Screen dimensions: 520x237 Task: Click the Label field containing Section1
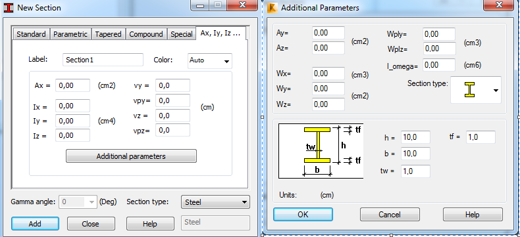[103, 60]
